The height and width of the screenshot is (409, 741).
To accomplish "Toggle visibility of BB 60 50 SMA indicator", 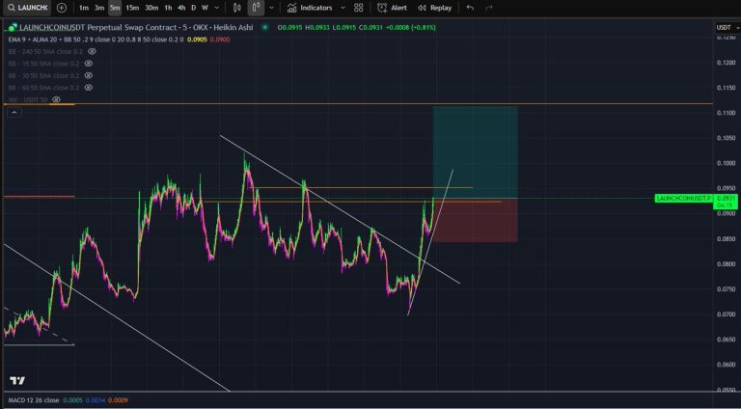I will click(x=89, y=88).
